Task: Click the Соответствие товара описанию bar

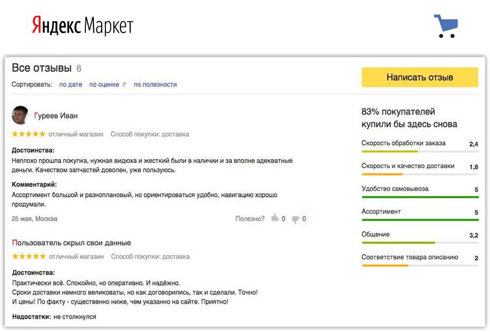Action: [420, 266]
